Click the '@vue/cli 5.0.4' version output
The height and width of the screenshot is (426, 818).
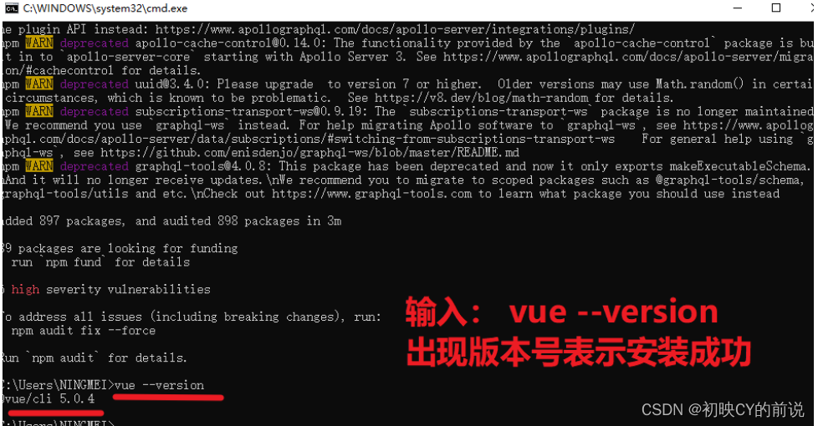click(48, 399)
